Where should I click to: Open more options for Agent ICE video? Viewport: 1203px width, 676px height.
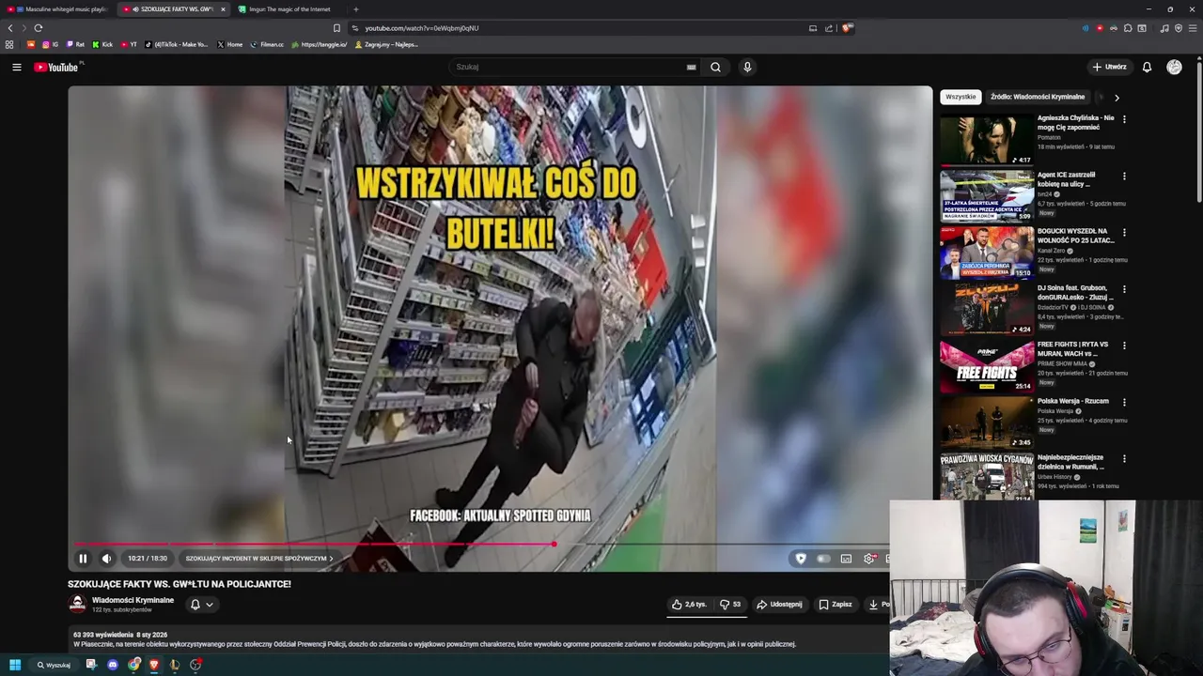(x=1124, y=176)
